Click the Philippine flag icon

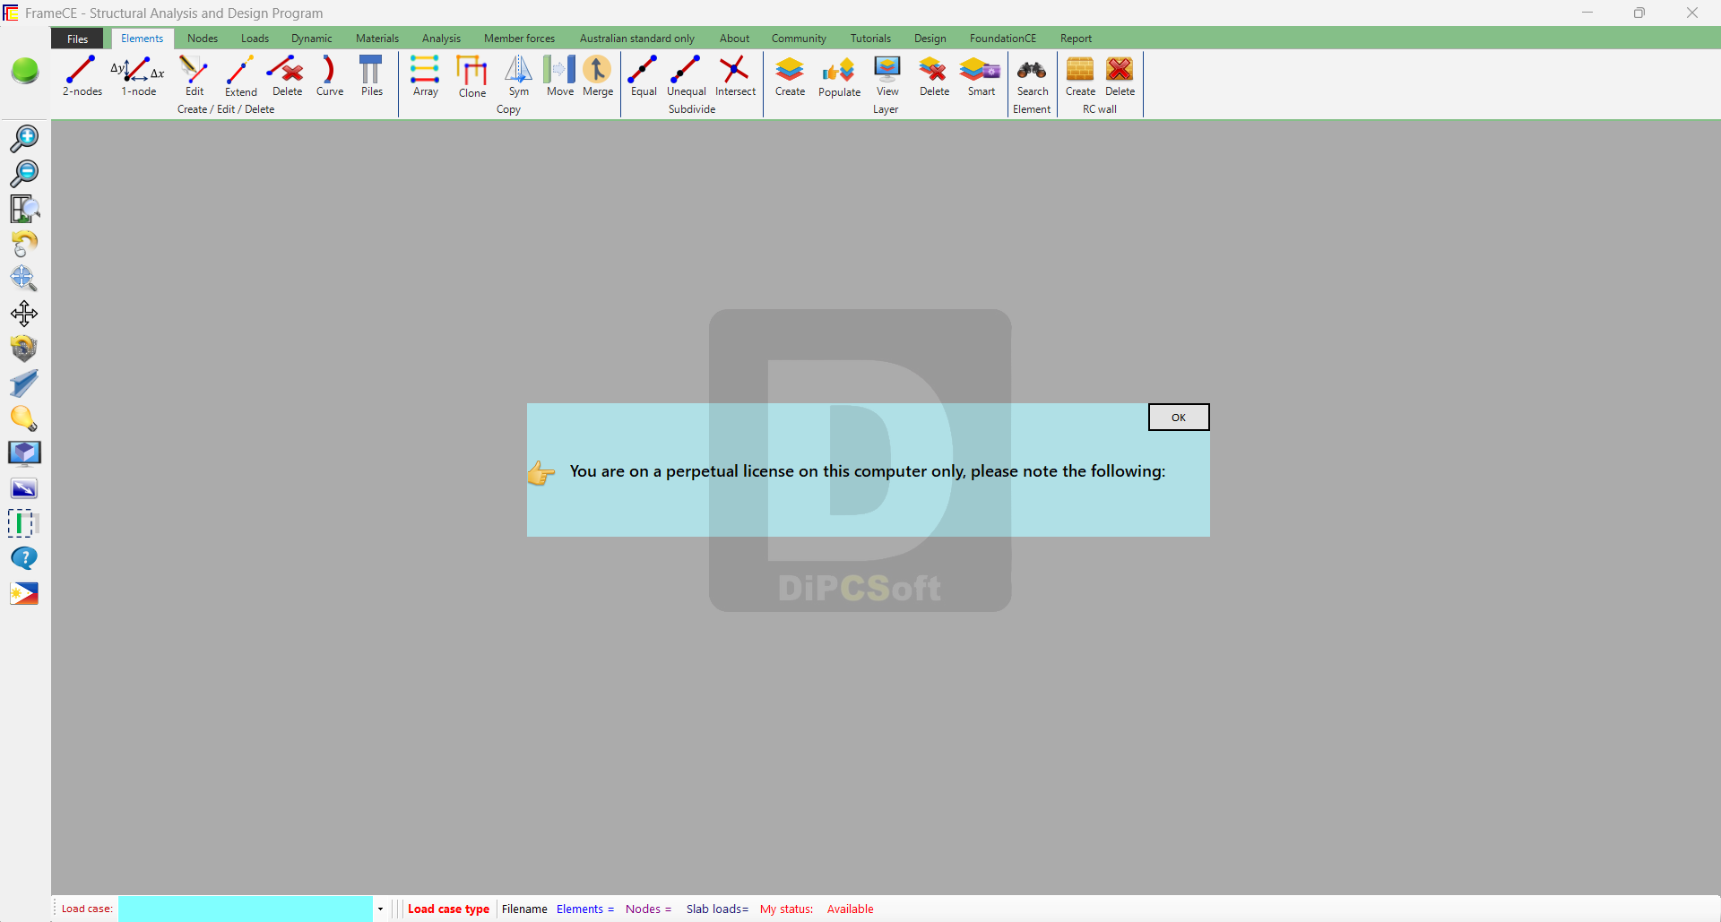(24, 593)
